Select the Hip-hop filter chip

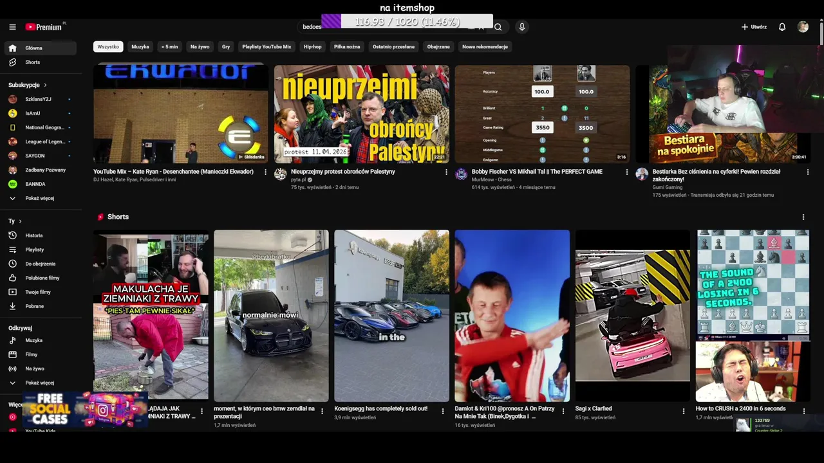312,46
